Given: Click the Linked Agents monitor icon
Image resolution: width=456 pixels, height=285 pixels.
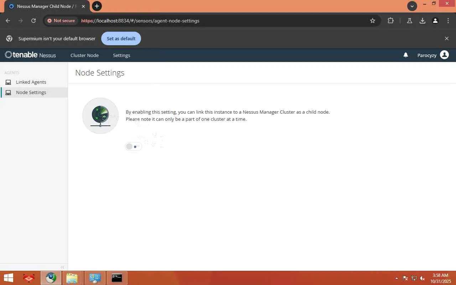Looking at the screenshot, I should coord(8,82).
